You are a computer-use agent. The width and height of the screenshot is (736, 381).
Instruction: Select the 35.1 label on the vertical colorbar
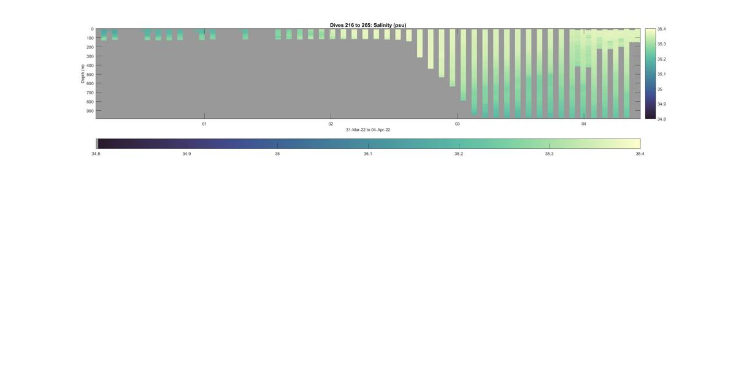[x=661, y=74]
